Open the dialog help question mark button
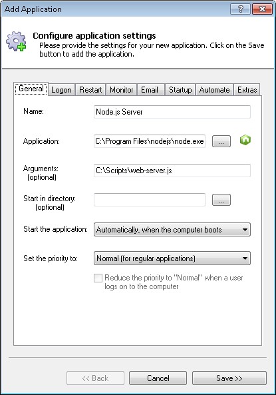The image size is (276, 395). click(240, 9)
